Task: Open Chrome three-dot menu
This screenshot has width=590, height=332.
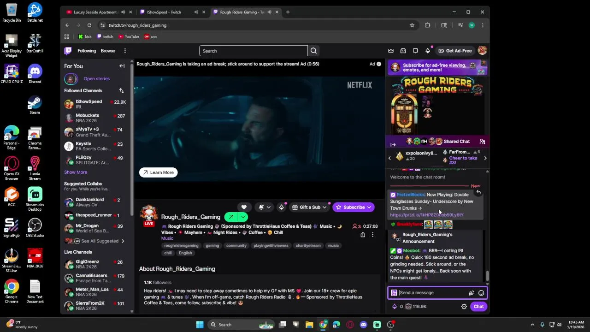Action: coord(483,25)
